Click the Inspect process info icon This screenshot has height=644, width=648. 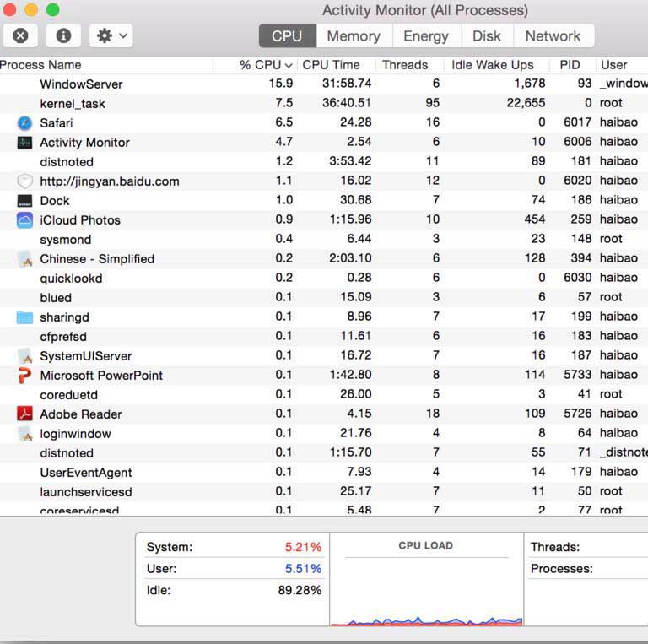63,35
